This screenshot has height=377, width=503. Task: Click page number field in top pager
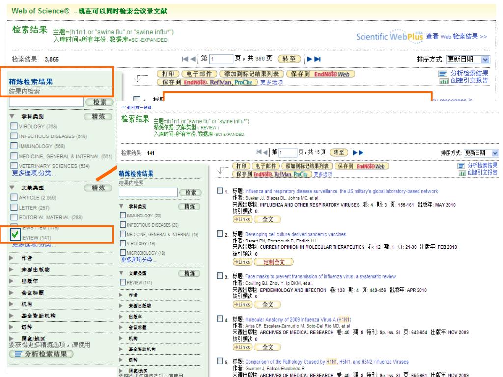pos(222,59)
